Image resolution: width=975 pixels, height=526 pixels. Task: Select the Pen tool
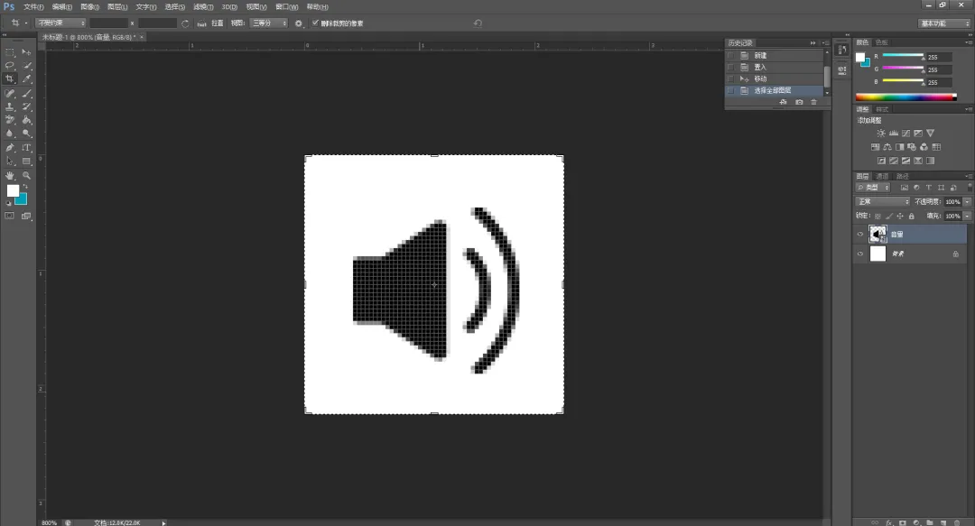click(10, 148)
